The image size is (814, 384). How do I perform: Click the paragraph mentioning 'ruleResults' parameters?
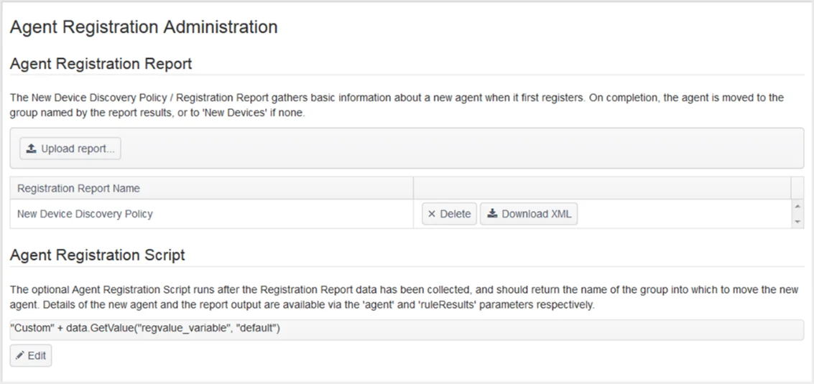(x=404, y=297)
